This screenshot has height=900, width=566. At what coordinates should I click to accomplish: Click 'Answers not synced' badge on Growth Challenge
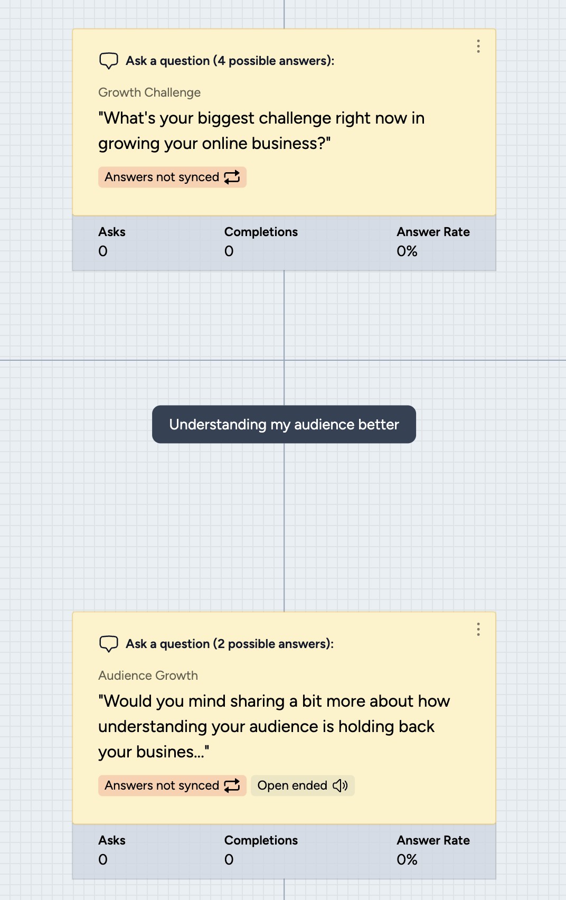click(x=162, y=177)
